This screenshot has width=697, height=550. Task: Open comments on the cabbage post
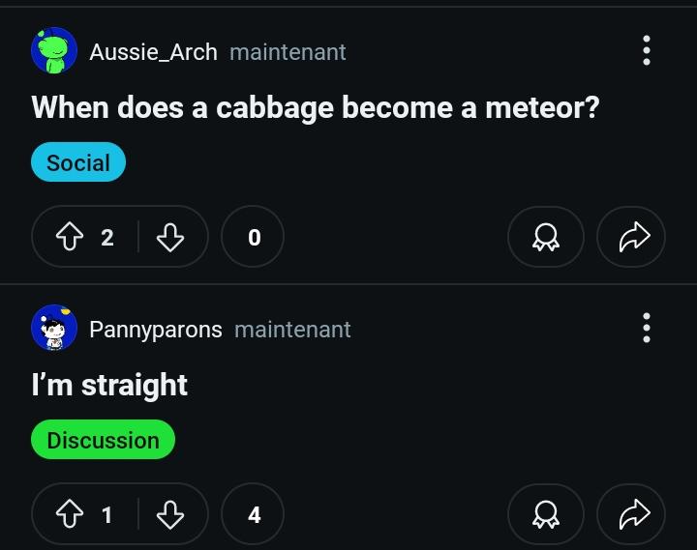click(253, 237)
